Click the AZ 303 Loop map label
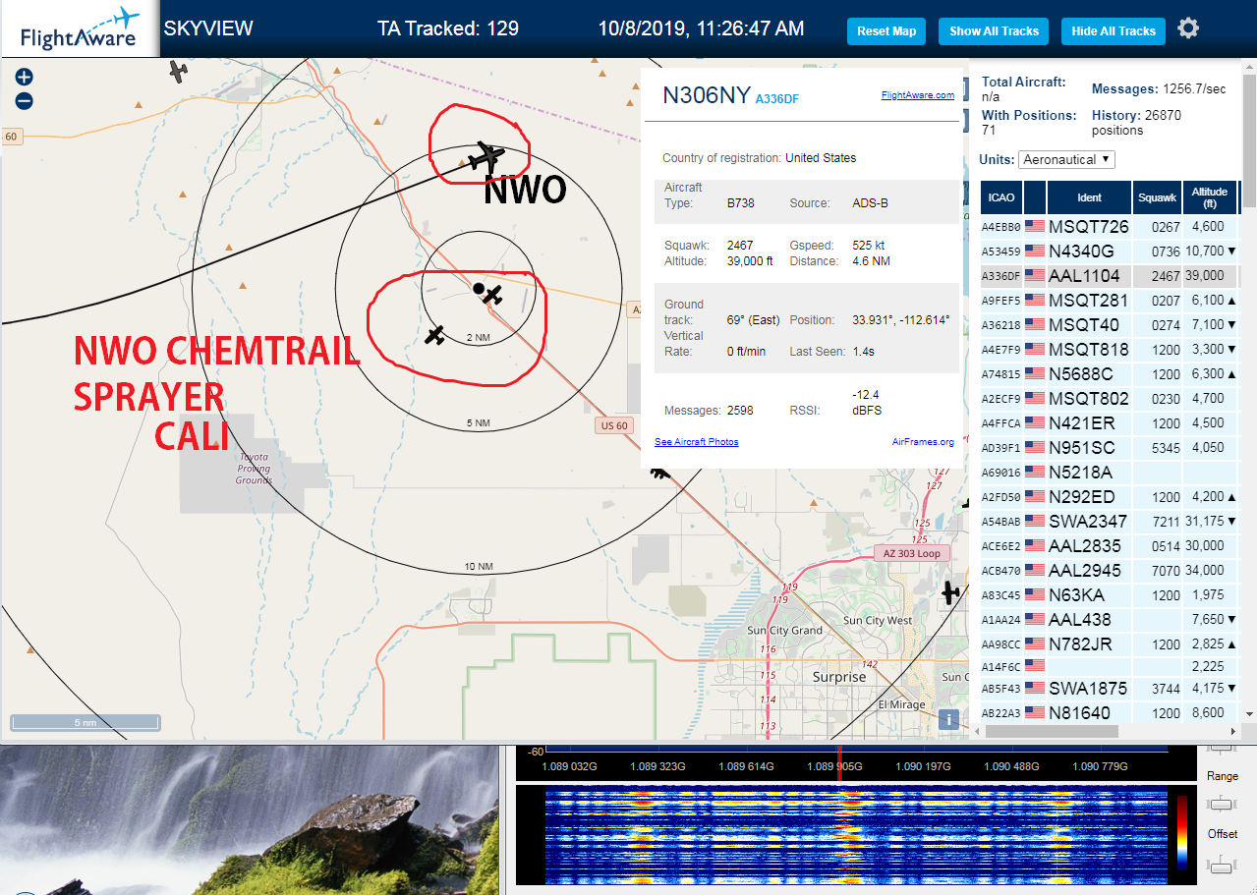1257x895 pixels. (911, 553)
